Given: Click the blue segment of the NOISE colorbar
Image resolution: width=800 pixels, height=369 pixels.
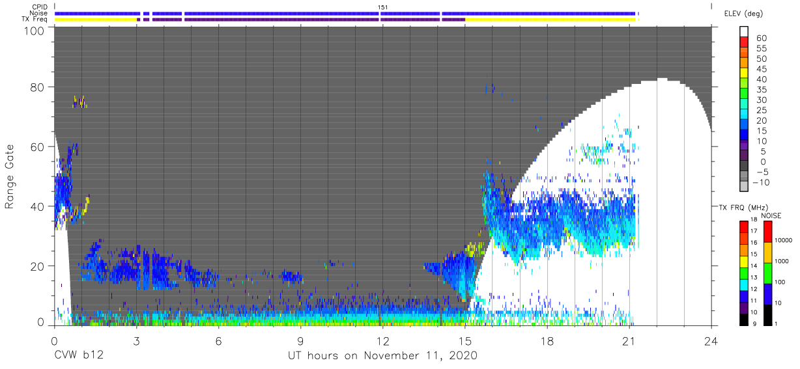Looking at the screenshot, I should pyautogui.click(x=767, y=294).
